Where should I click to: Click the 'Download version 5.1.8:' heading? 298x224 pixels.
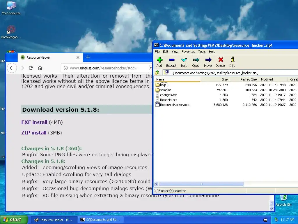coord(61,110)
